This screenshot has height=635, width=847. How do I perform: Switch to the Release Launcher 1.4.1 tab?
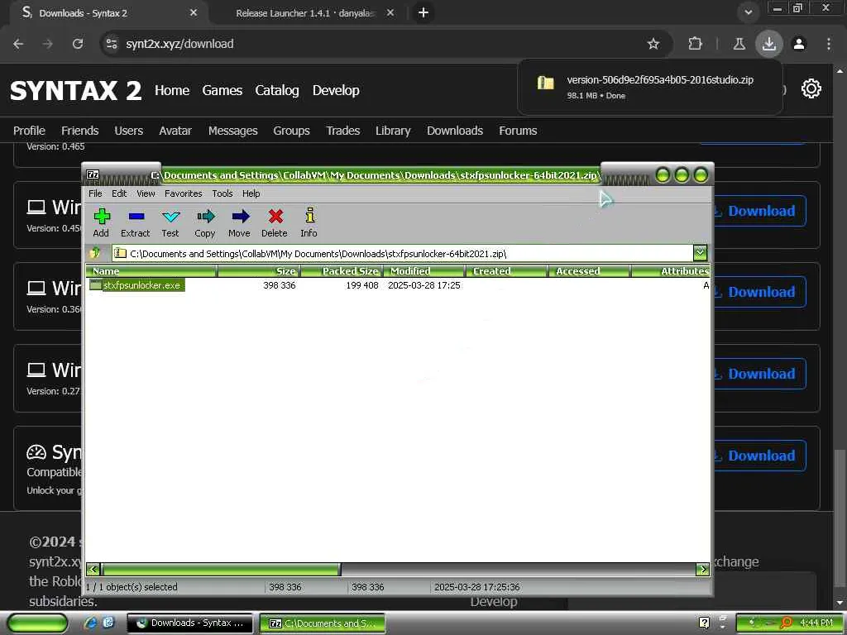point(306,13)
